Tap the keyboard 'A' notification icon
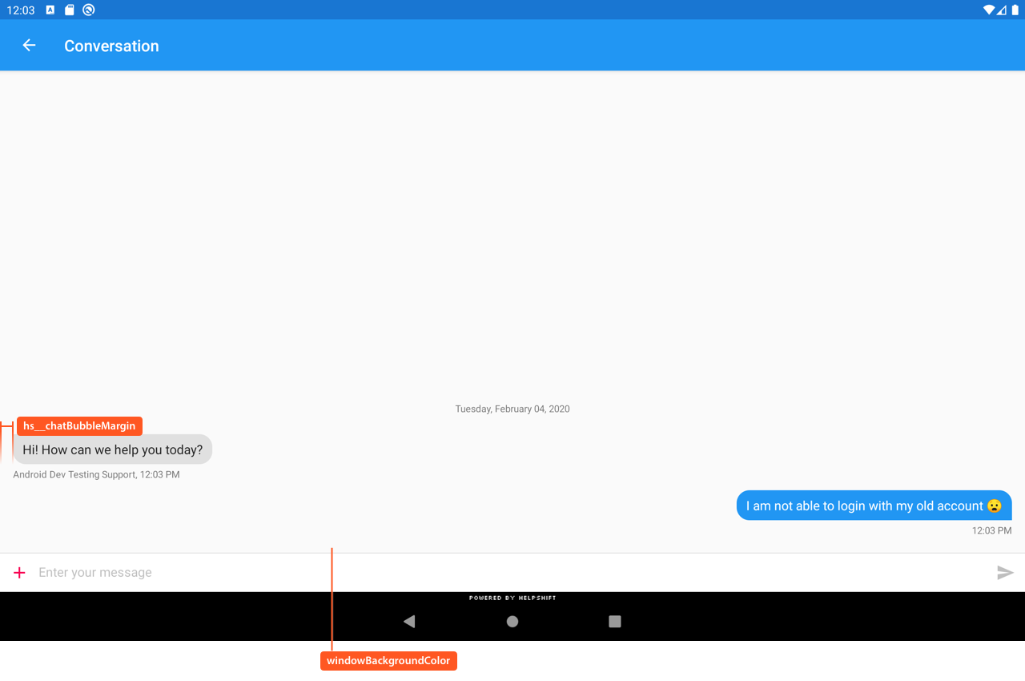This screenshot has width=1025, height=681. 50,10
